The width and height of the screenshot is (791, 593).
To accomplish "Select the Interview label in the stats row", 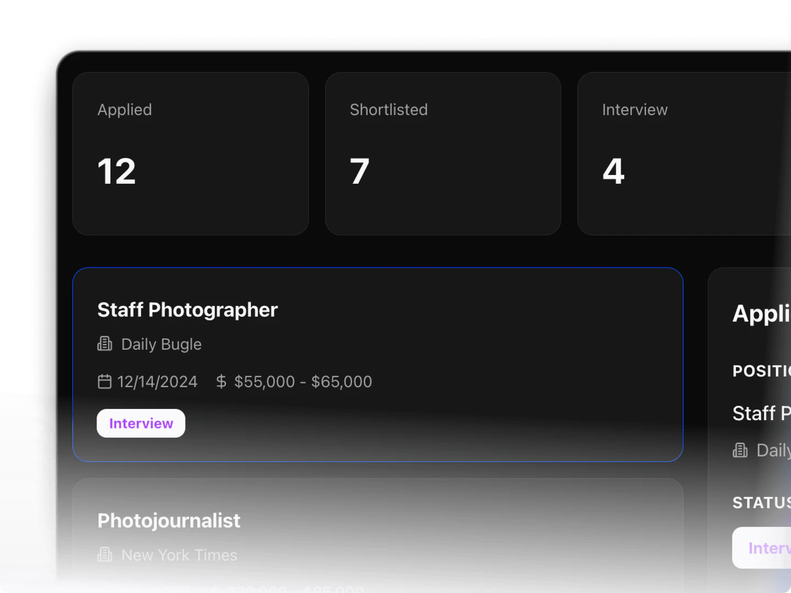I will (x=634, y=110).
